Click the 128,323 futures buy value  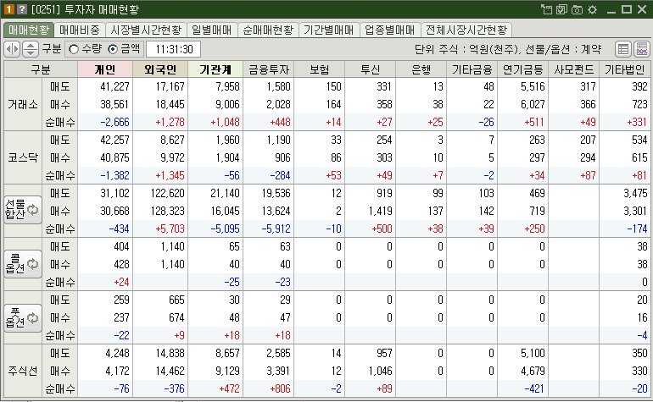point(167,211)
